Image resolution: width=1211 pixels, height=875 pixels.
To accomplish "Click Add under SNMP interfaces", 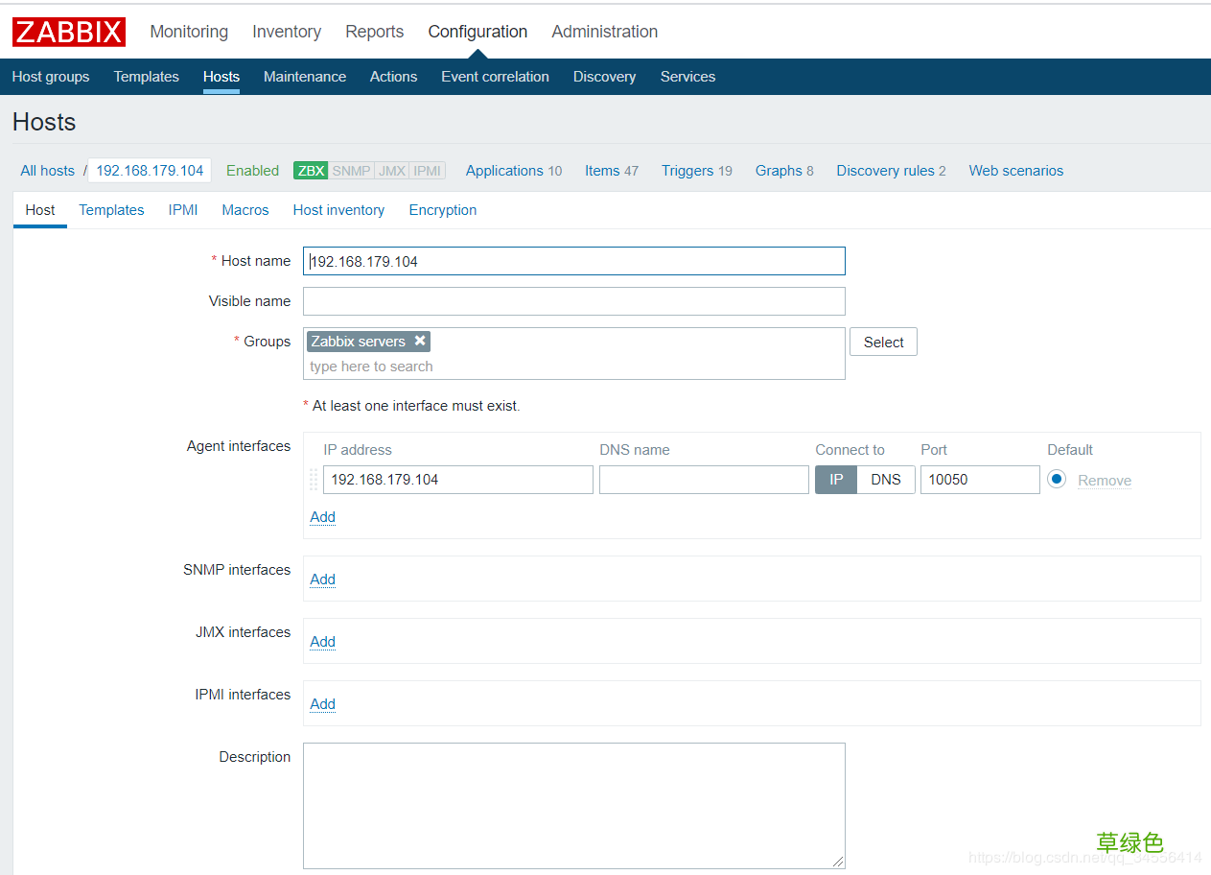I will point(323,579).
